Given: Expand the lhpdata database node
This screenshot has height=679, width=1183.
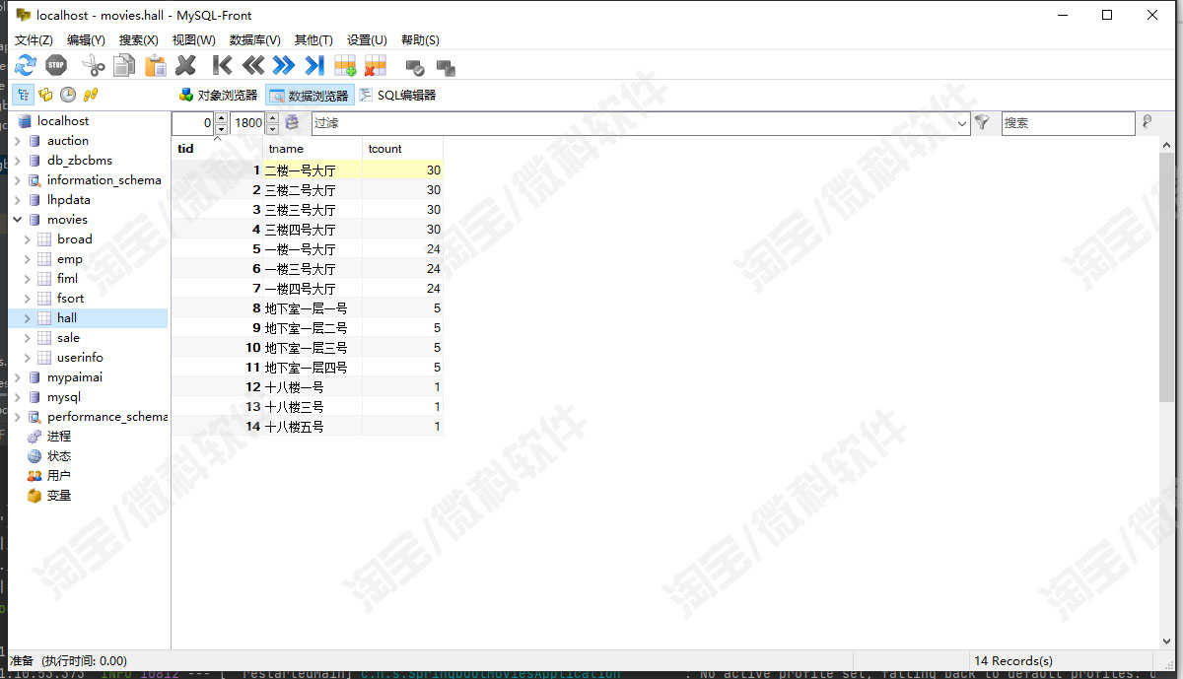Looking at the screenshot, I should [x=17, y=200].
